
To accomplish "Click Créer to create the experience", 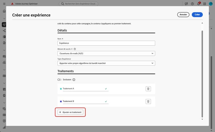I will (197, 15).
